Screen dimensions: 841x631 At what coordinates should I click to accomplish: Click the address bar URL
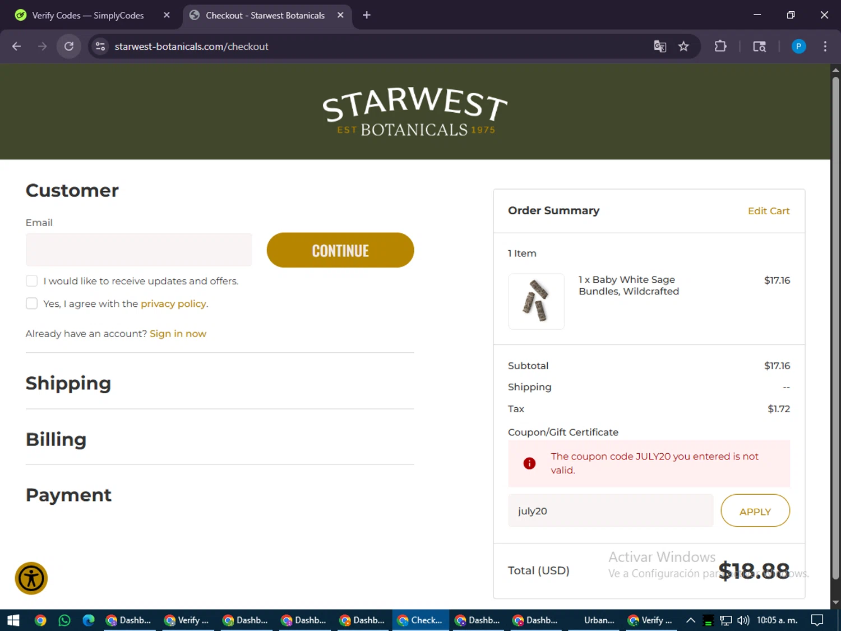point(191,47)
